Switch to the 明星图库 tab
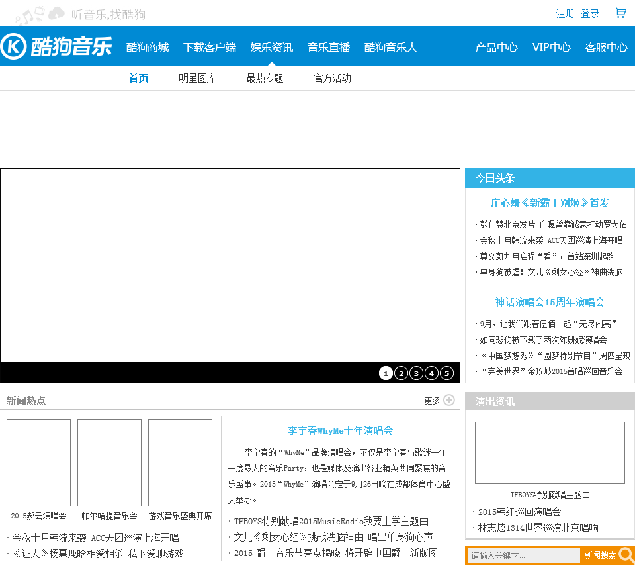The width and height of the screenshot is (635, 578). point(197,78)
